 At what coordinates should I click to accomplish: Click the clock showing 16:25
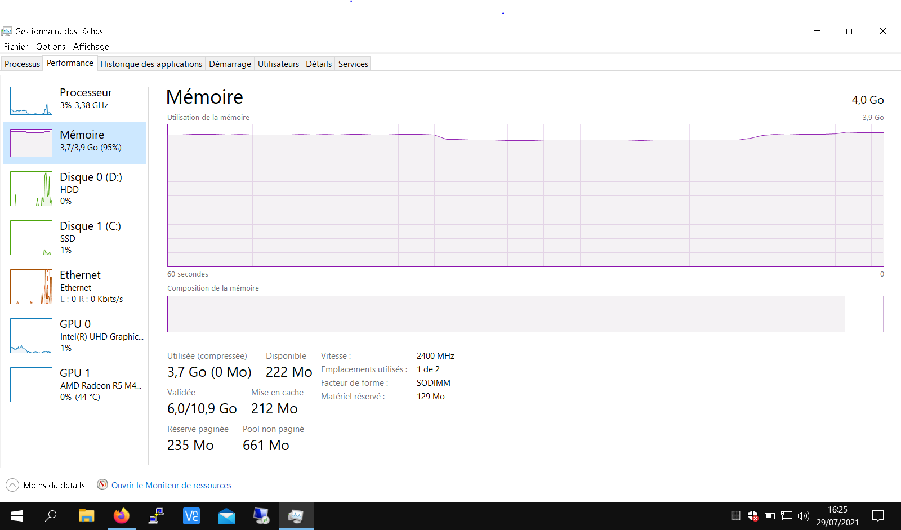837,510
